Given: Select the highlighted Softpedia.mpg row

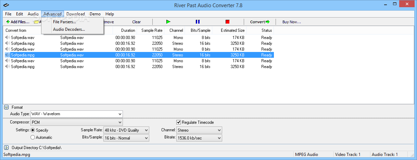Looking at the screenshot, I should pos(139,55).
